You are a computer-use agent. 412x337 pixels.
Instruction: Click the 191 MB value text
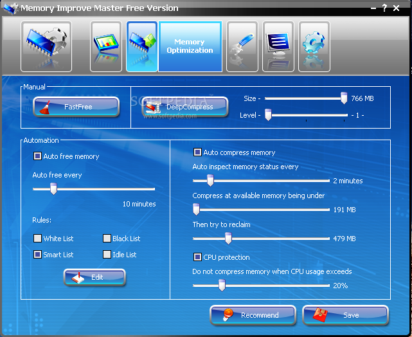click(345, 210)
